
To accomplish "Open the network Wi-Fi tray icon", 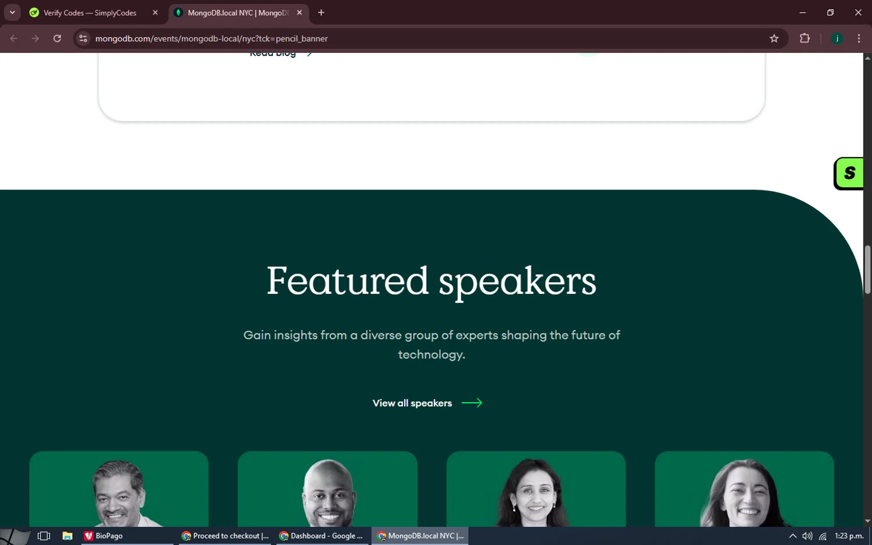I will click(823, 536).
